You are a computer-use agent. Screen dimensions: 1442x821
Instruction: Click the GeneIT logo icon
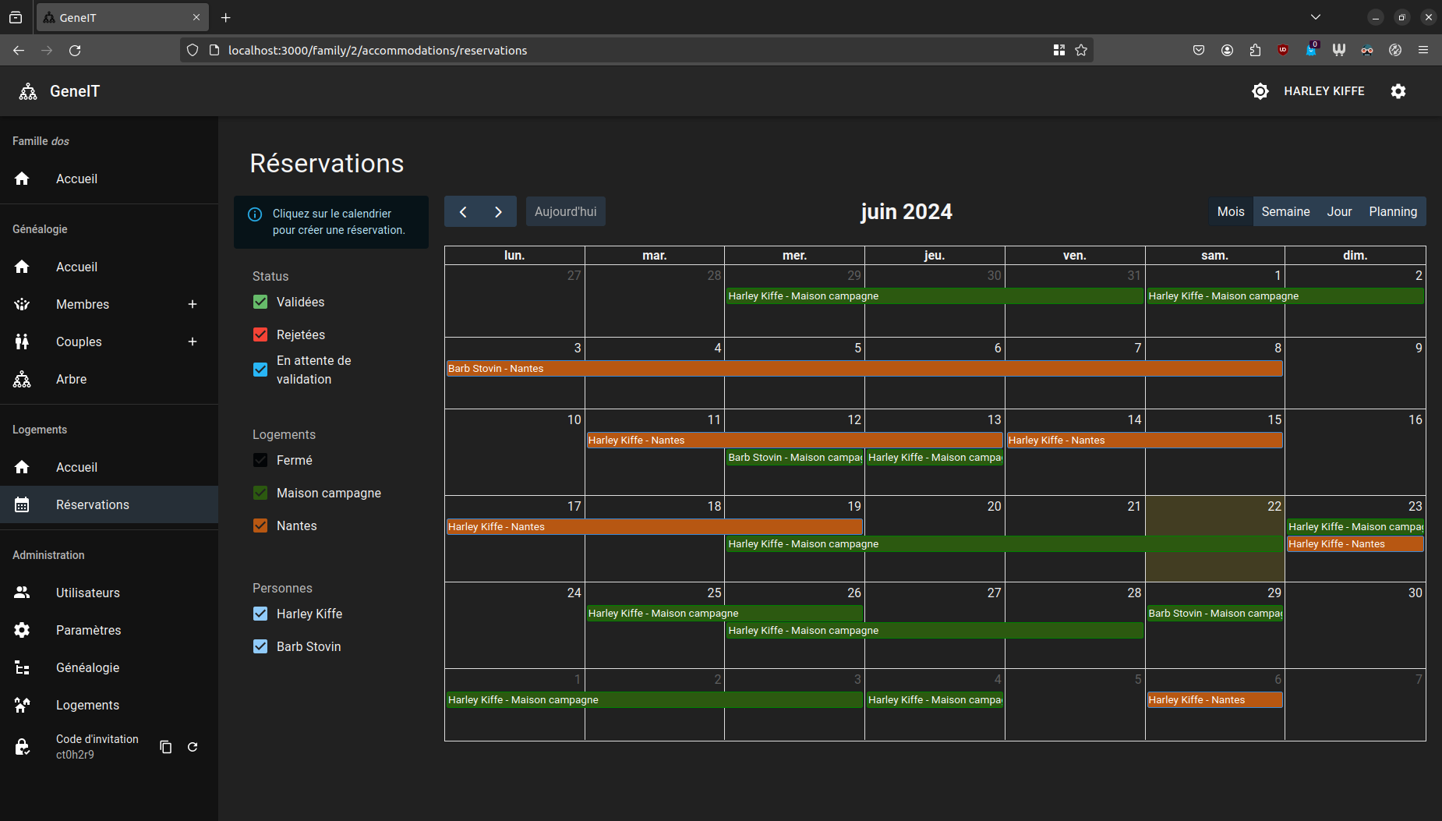(28, 91)
